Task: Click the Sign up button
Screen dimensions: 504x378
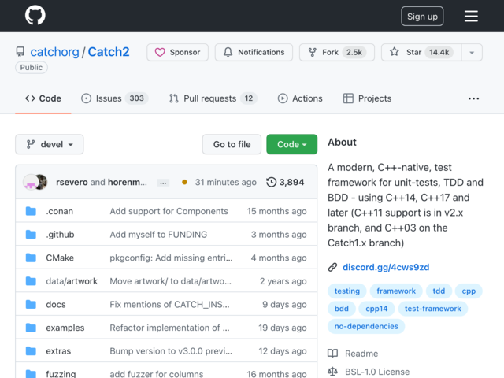Action: (422, 16)
